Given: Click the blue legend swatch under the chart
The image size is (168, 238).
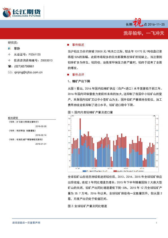Looking at the screenshot, I should (x=84, y=171).
